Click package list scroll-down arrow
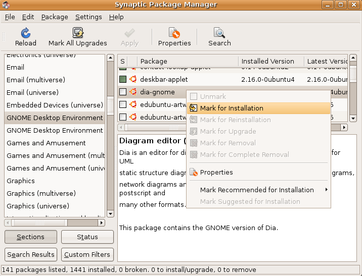Screen dimensions: 362x276 [x=353, y=119]
